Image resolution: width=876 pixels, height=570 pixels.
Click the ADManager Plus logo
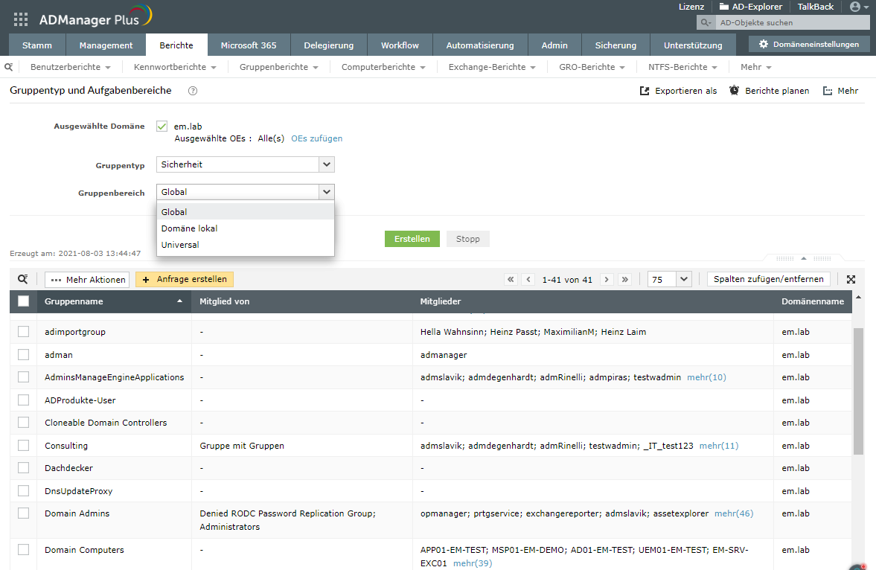click(x=95, y=17)
